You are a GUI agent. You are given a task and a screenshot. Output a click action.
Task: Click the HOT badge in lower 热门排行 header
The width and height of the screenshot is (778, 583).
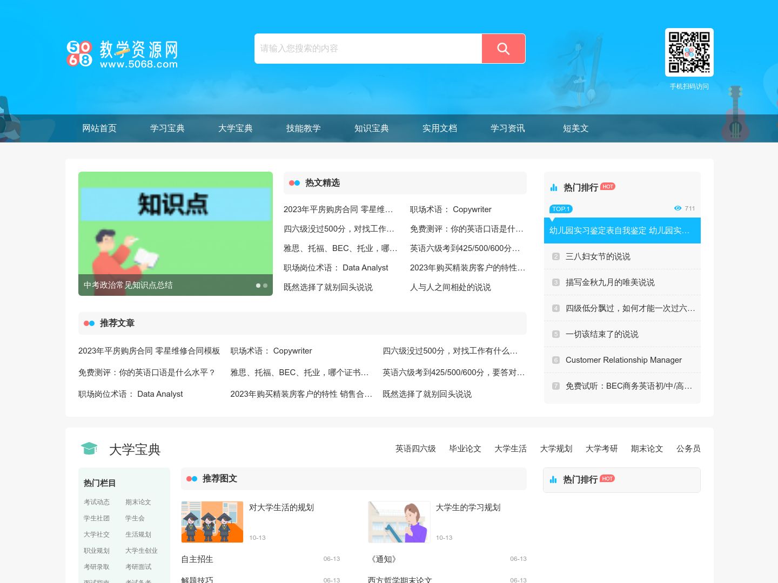607,478
